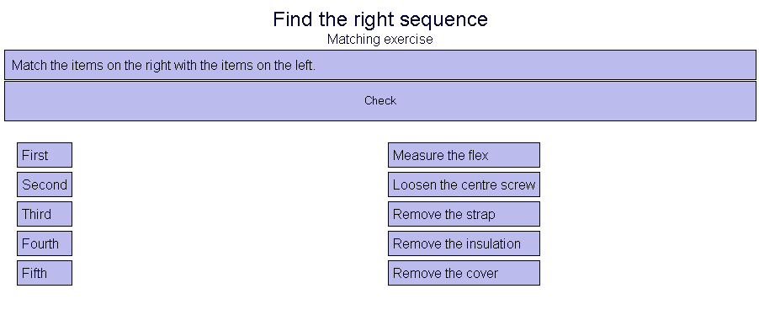Image resolution: width=759 pixels, height=326 pixels.
Task: Select the 'Measure the flex' card
Action: (464, 155)
